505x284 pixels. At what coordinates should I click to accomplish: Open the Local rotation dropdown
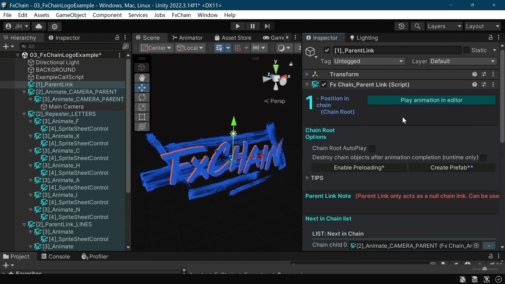pyautogui.click(x=190, y=48)
